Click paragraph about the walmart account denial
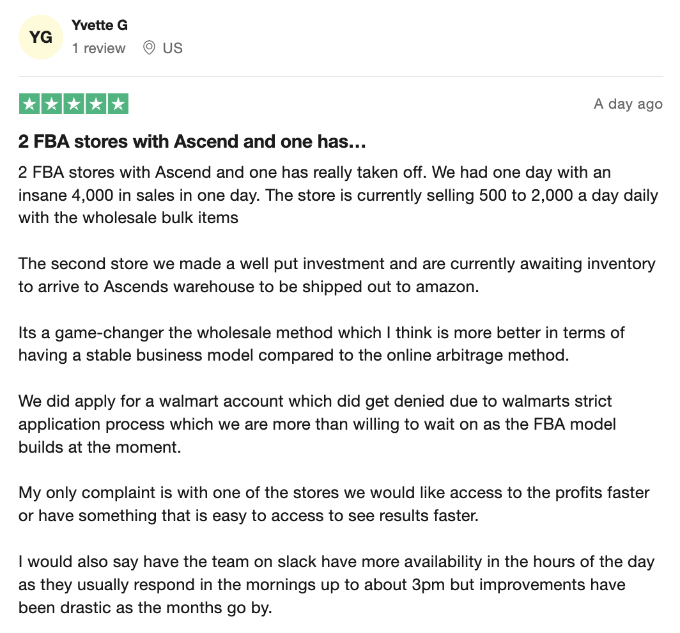Screen dimensions: 680x633 (317, 424)
